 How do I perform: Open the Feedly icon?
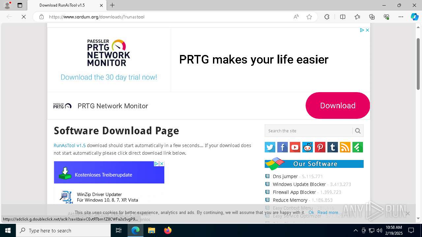click(x=358, y=147)
